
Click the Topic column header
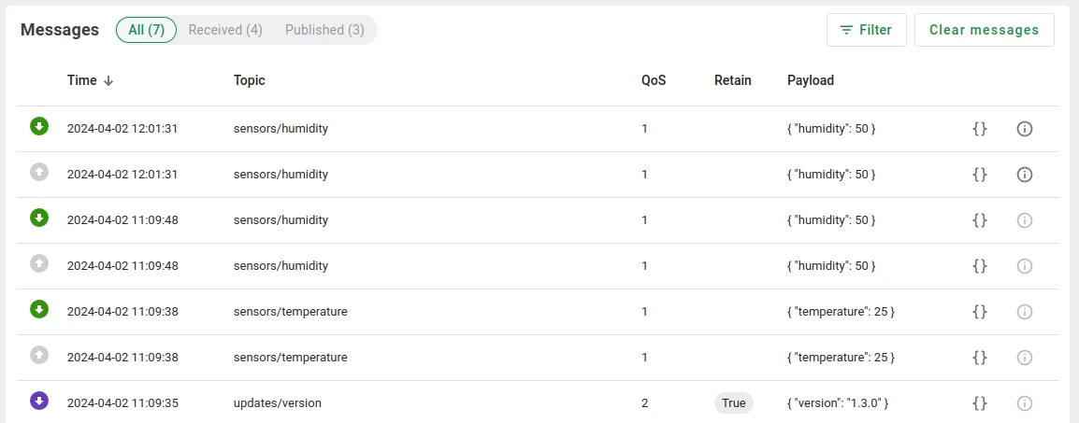[249, 80]
